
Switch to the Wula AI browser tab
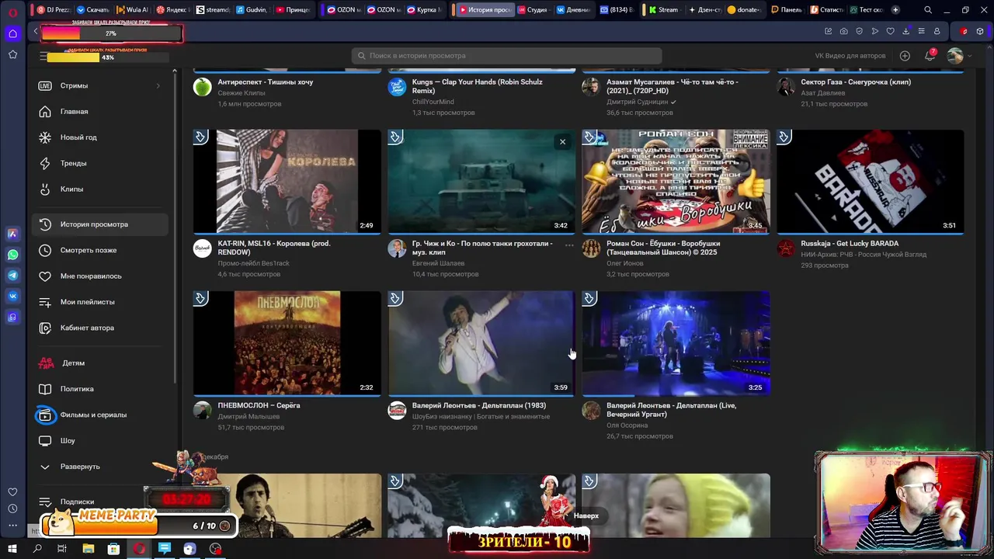point(132,10)
